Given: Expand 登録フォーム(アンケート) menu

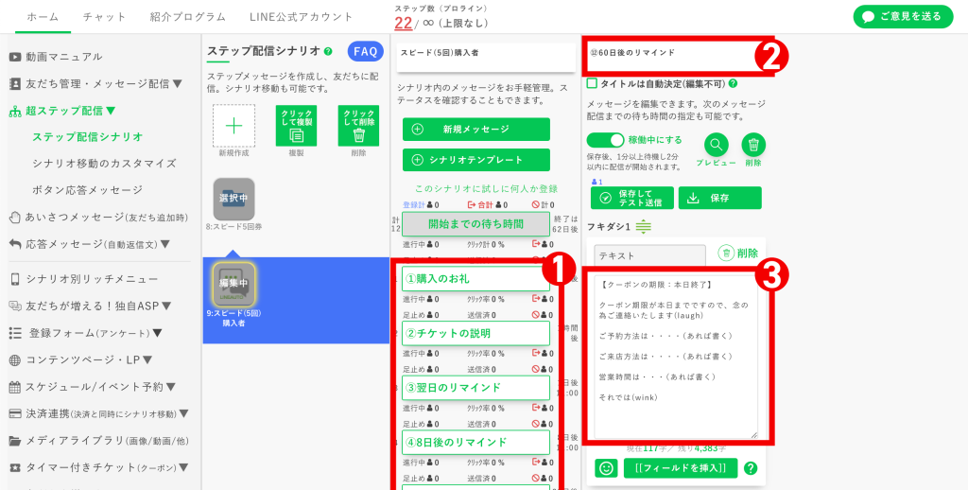Looking at the screenshot, I should (x=158, y=333).
